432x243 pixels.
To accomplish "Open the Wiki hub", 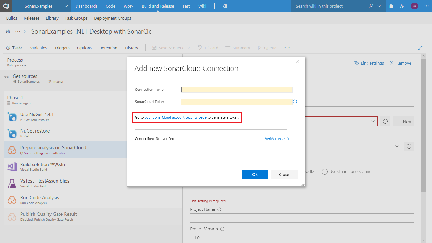I will click(202, 6).
